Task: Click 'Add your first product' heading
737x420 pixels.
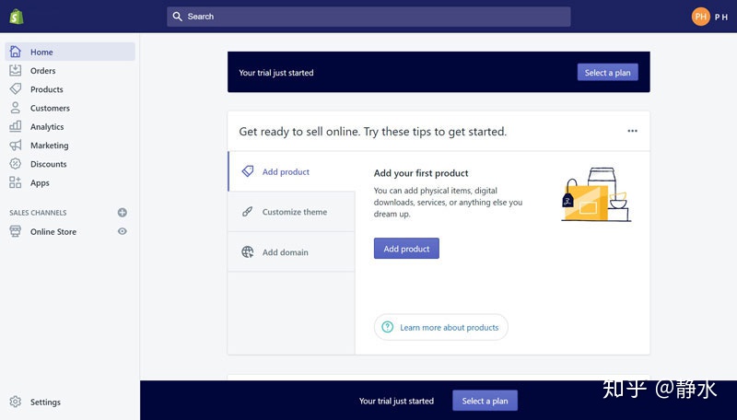Action: click(421, 173)
